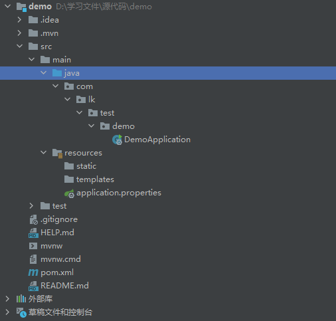Click the main folder icon

(x=45, y=60)
